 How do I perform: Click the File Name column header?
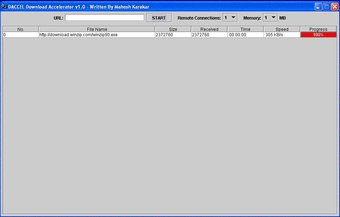[97, 29]
